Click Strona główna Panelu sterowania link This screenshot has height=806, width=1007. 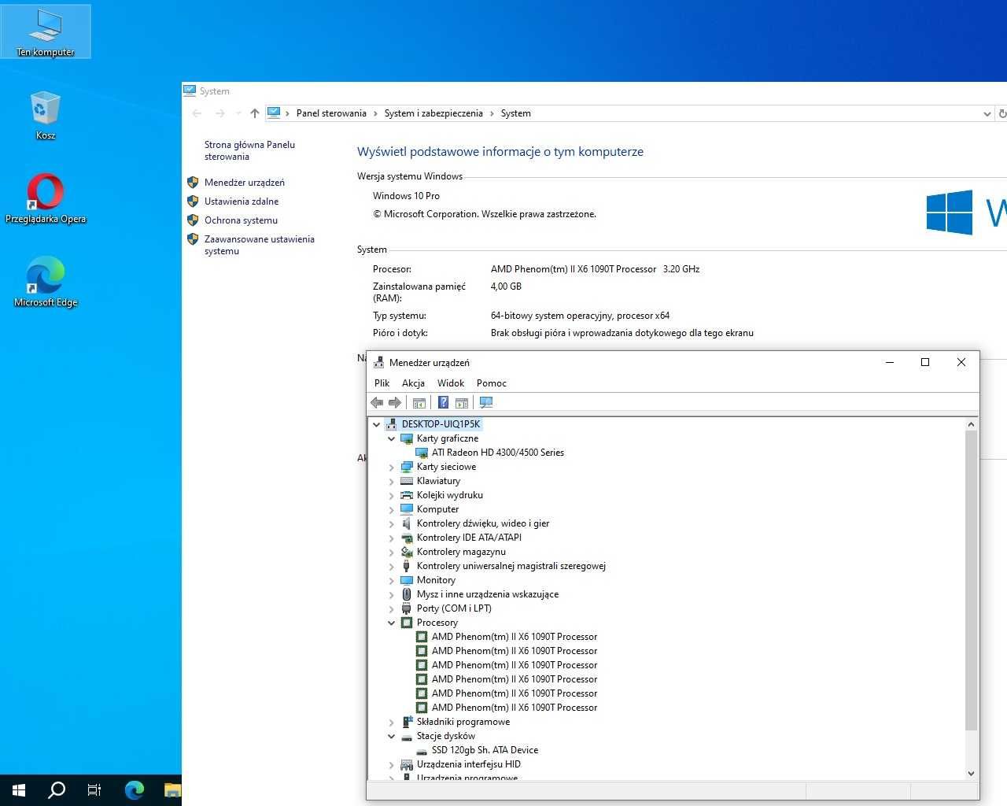(249, 150)
